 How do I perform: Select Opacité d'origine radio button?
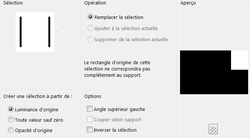coord(11,130)
